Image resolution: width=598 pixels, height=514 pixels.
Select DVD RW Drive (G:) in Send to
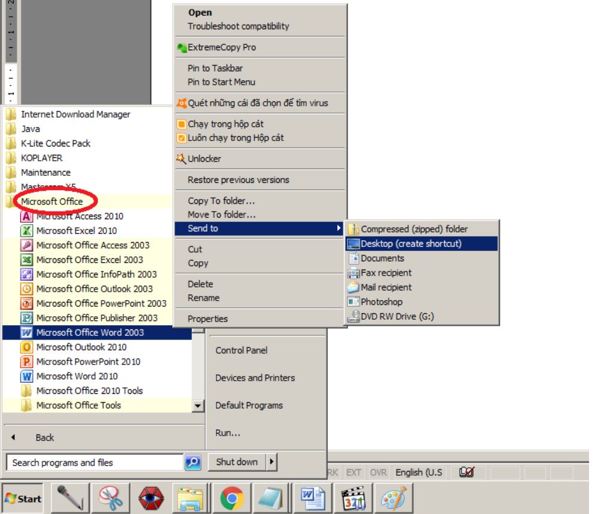422,317
